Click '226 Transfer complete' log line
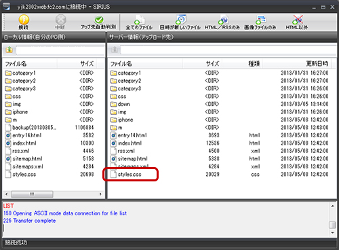This screenshot has height=250, width=339. (x=29, y=221)
